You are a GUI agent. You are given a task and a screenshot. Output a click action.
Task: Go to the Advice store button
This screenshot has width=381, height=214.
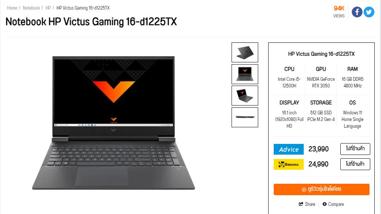(355, 149)
